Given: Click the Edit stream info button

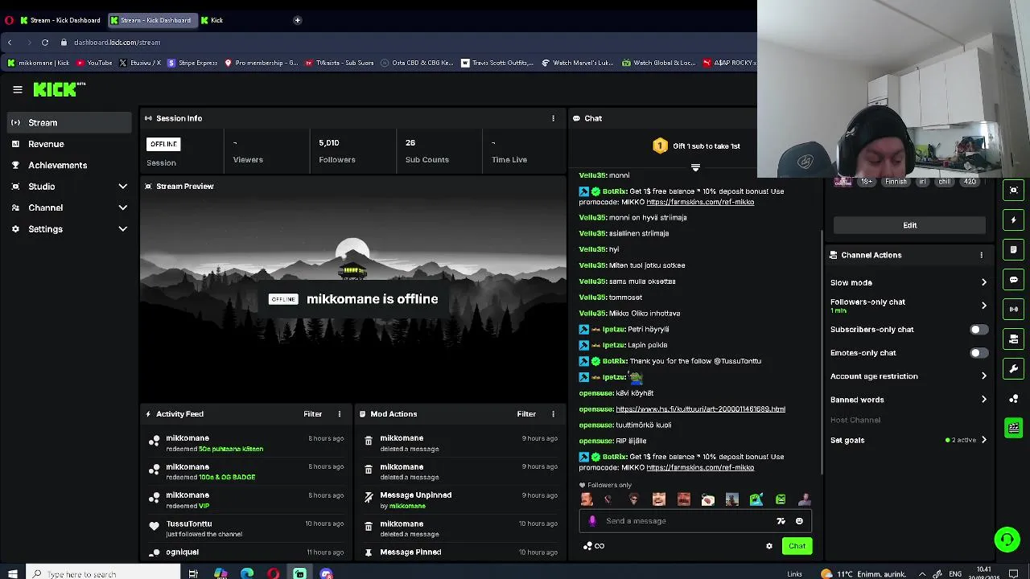Looking at the screenshot, I should (x=909, y=225).
